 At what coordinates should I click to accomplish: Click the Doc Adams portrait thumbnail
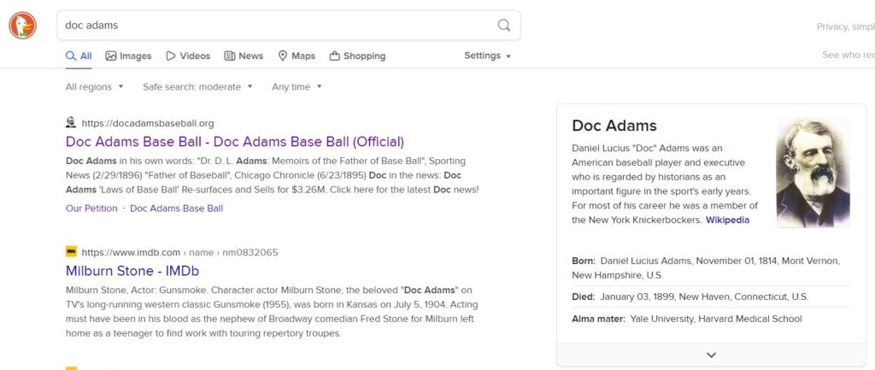click(x=813, y=173)
